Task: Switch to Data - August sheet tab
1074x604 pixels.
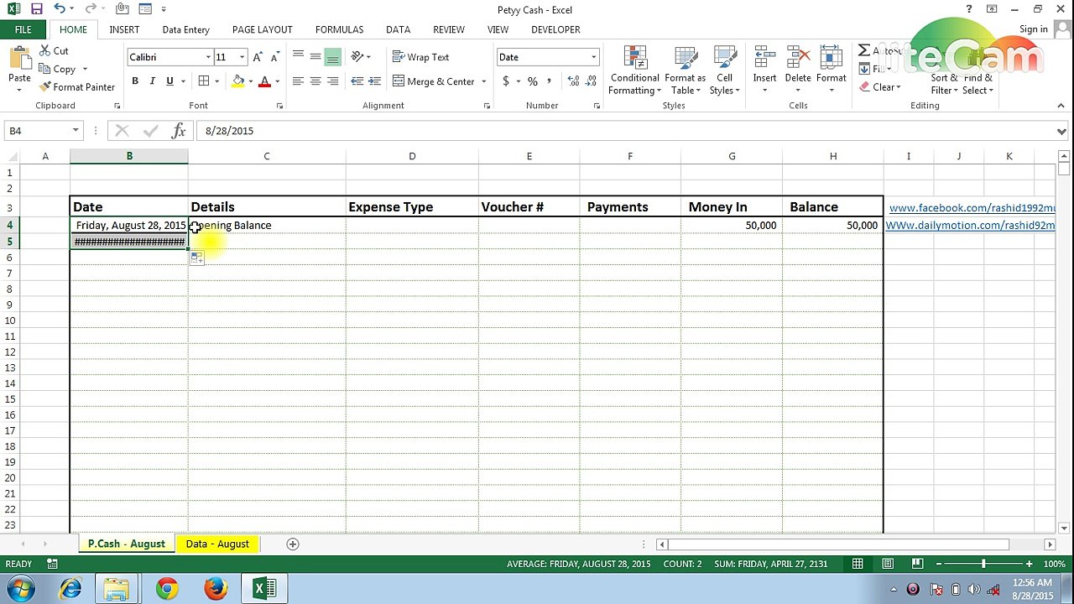Action: (x=217, y=544)
